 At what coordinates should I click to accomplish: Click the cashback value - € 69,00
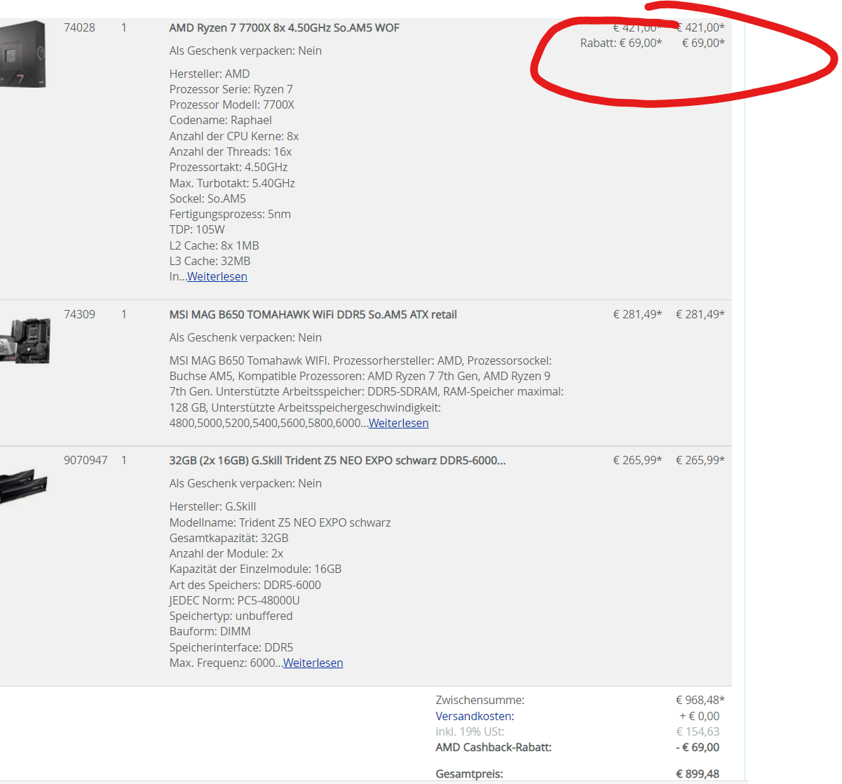698,747
